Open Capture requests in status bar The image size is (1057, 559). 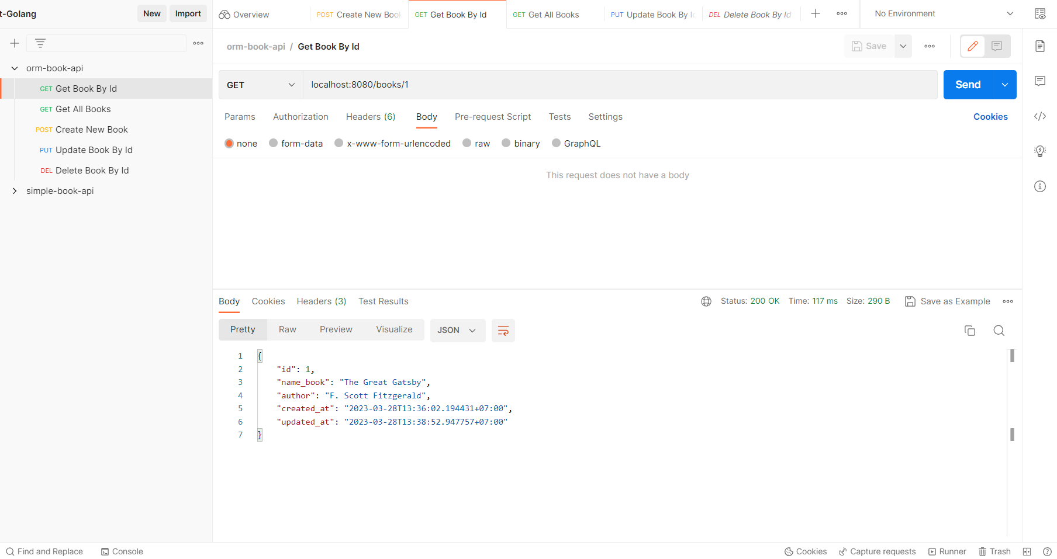pyautogui.click(x=877, y=551)
